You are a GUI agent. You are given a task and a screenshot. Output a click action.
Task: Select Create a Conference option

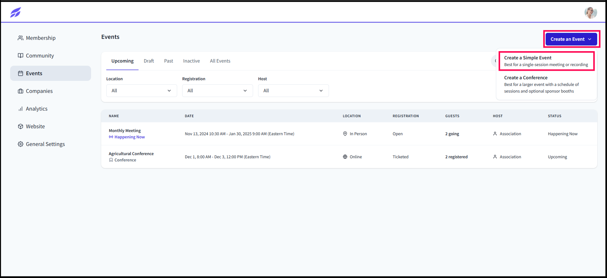pos(546,84)
